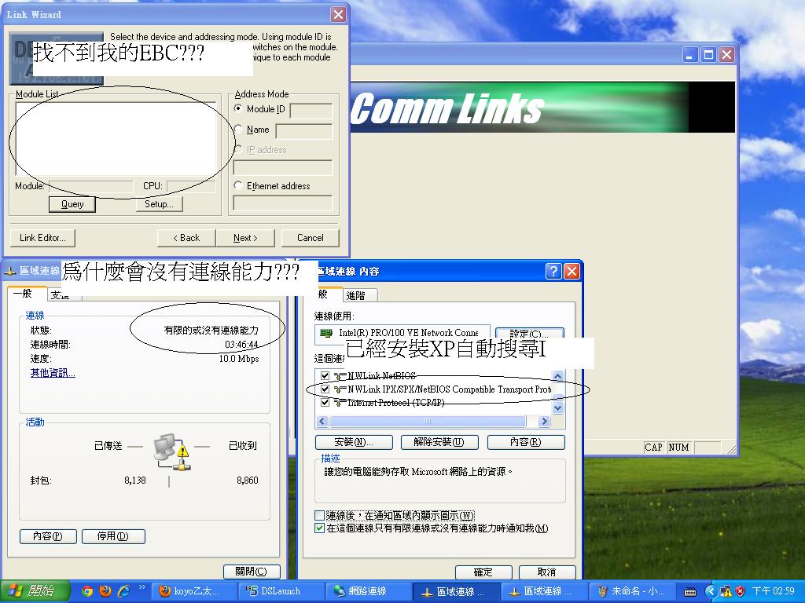This screenshot has height=603, width=805.
Task: Select the Ethernet address radio option
Action: 239,186
